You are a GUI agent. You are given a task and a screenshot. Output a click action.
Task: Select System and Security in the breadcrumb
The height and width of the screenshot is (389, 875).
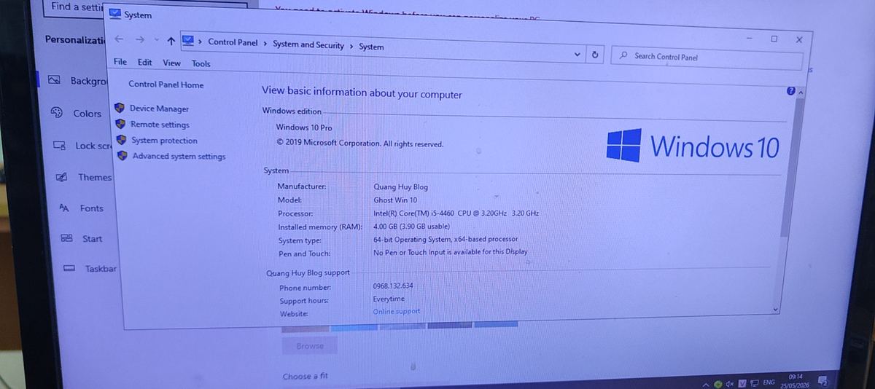[308, 45]
